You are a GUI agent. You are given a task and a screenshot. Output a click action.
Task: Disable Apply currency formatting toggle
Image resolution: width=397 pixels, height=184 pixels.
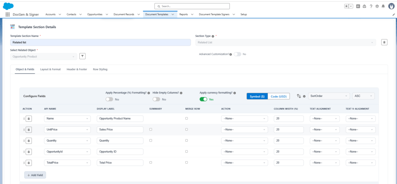point(204,99)
